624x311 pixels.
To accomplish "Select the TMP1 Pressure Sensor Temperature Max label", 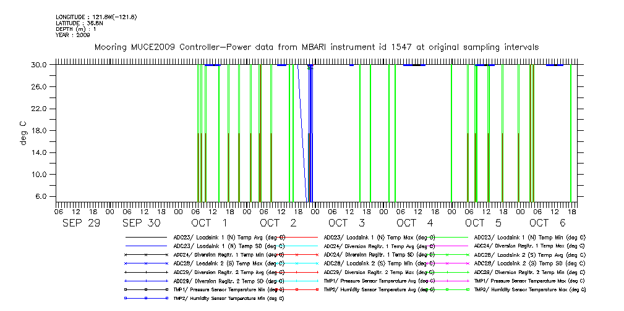I will tap(529, 281).
